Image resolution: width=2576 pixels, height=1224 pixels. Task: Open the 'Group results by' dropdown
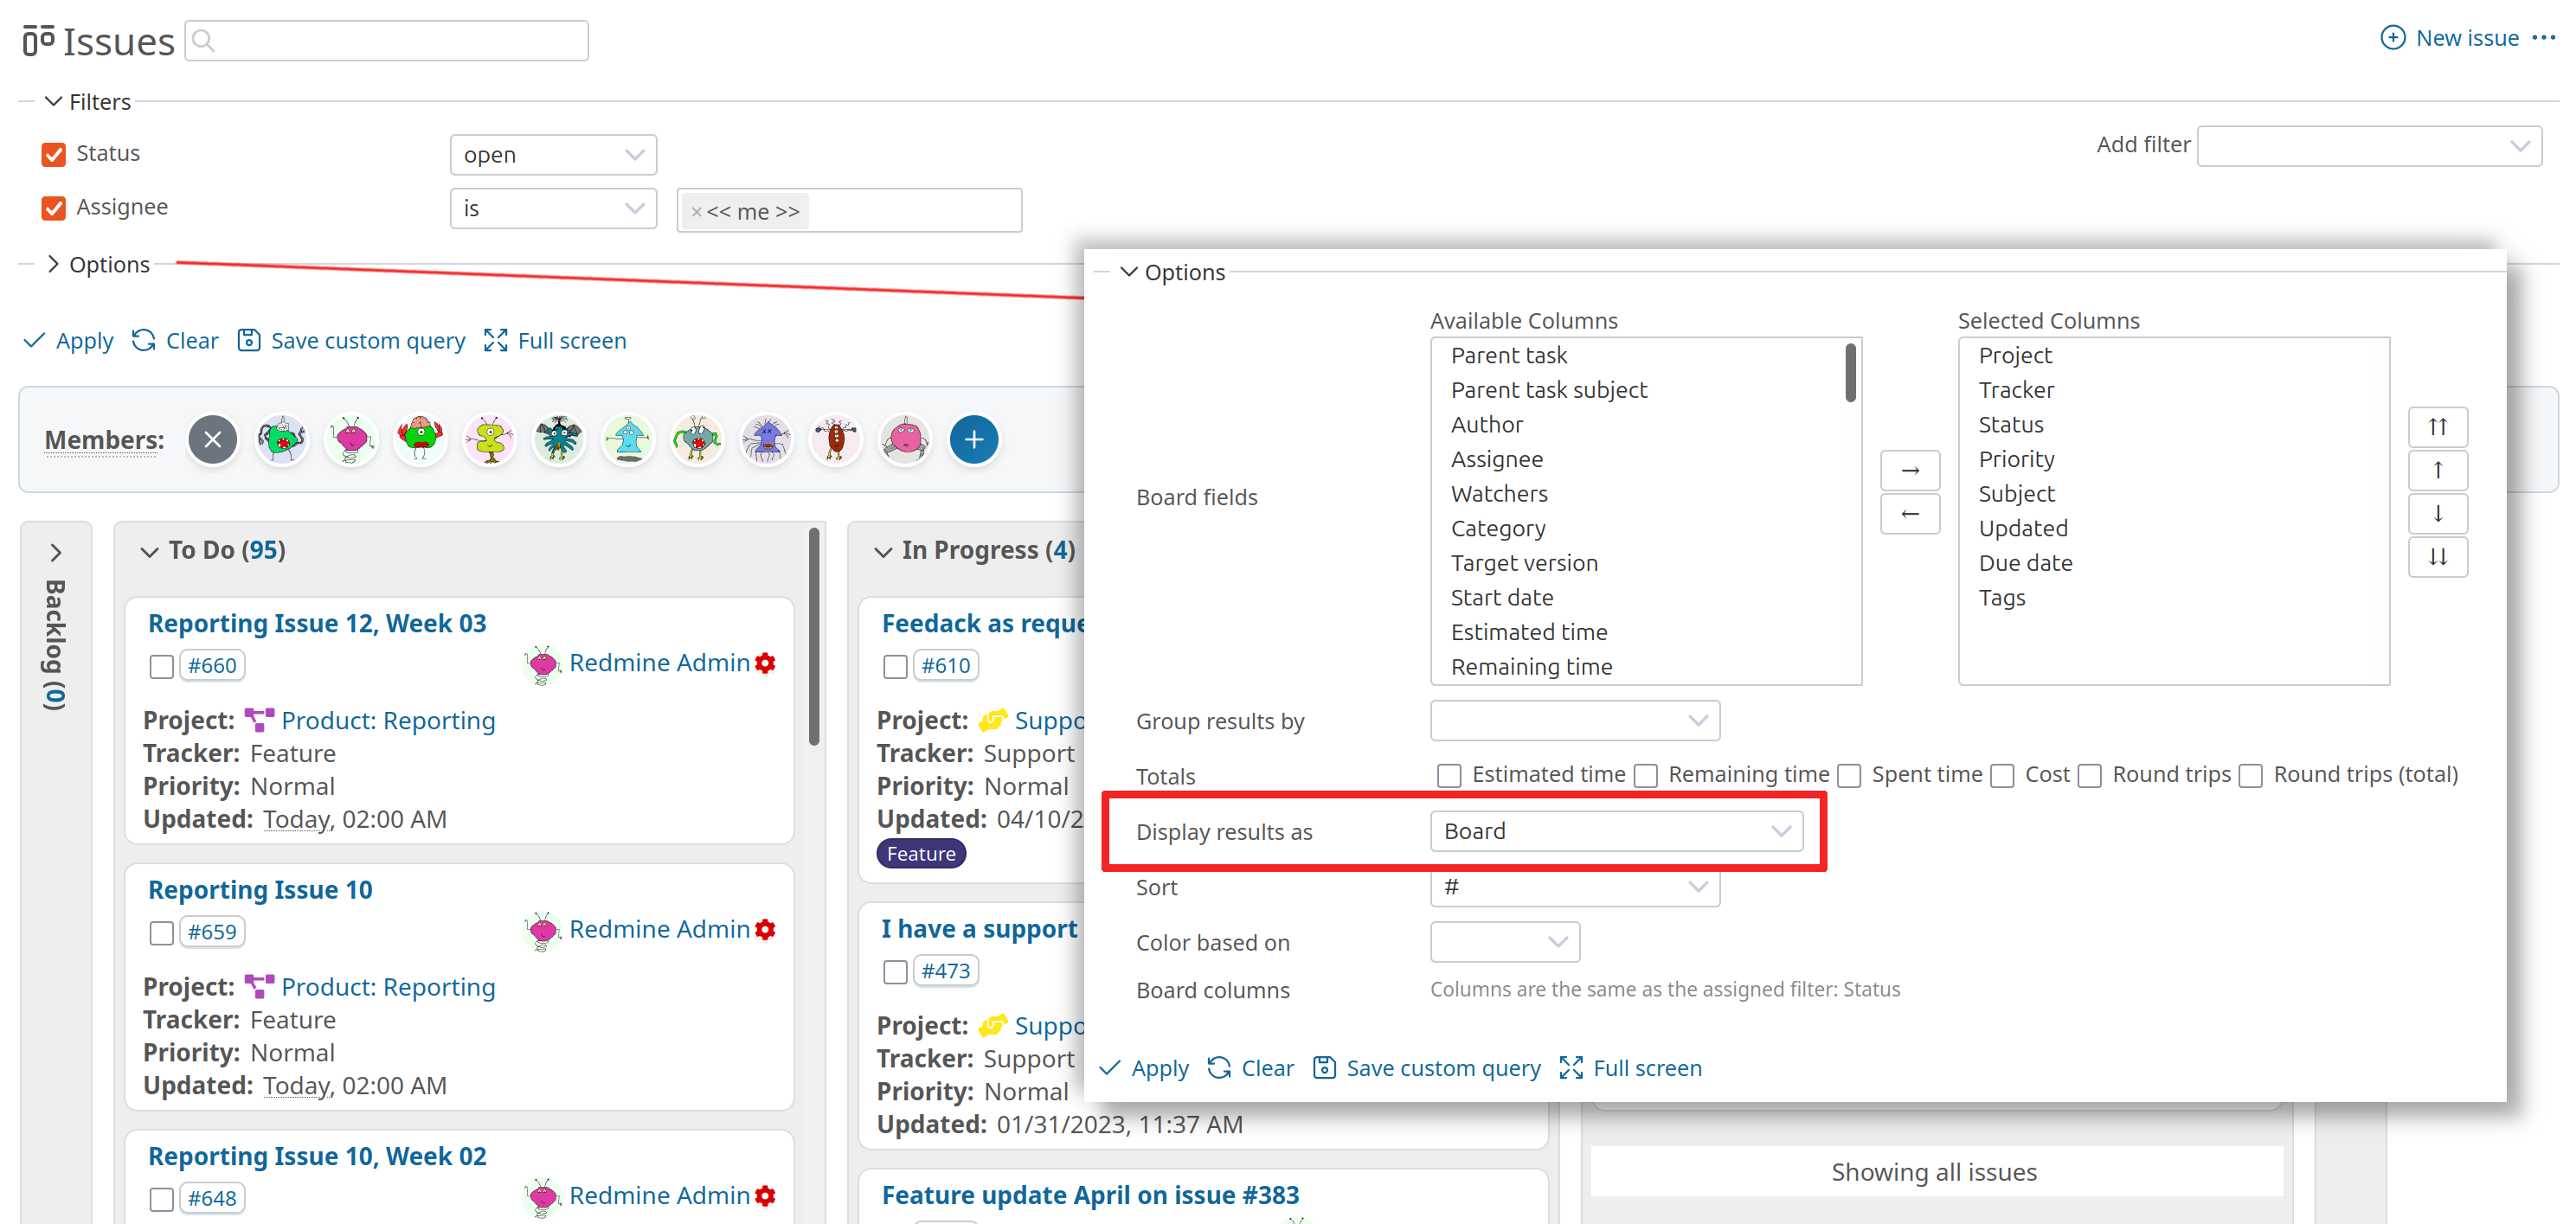(x=1574, y=720)
